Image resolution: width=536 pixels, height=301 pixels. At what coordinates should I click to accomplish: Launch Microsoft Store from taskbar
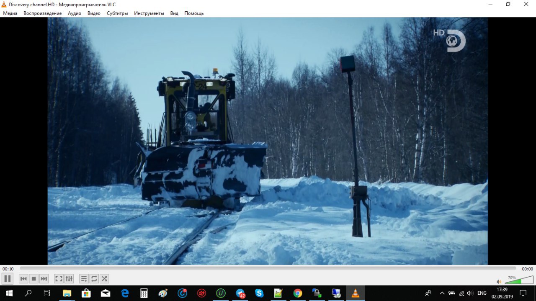tap(86, 293)
